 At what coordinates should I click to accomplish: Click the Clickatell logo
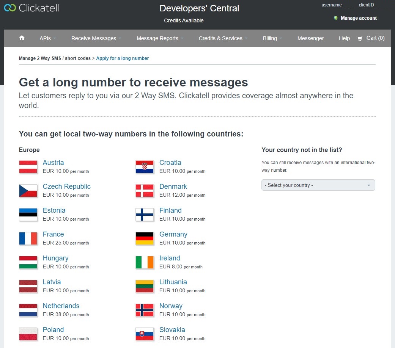[x=31, y=8]
